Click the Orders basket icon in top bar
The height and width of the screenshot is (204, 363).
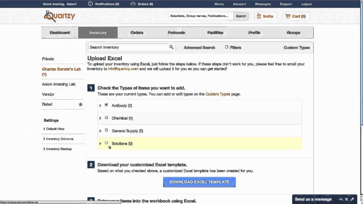(133, 4)
